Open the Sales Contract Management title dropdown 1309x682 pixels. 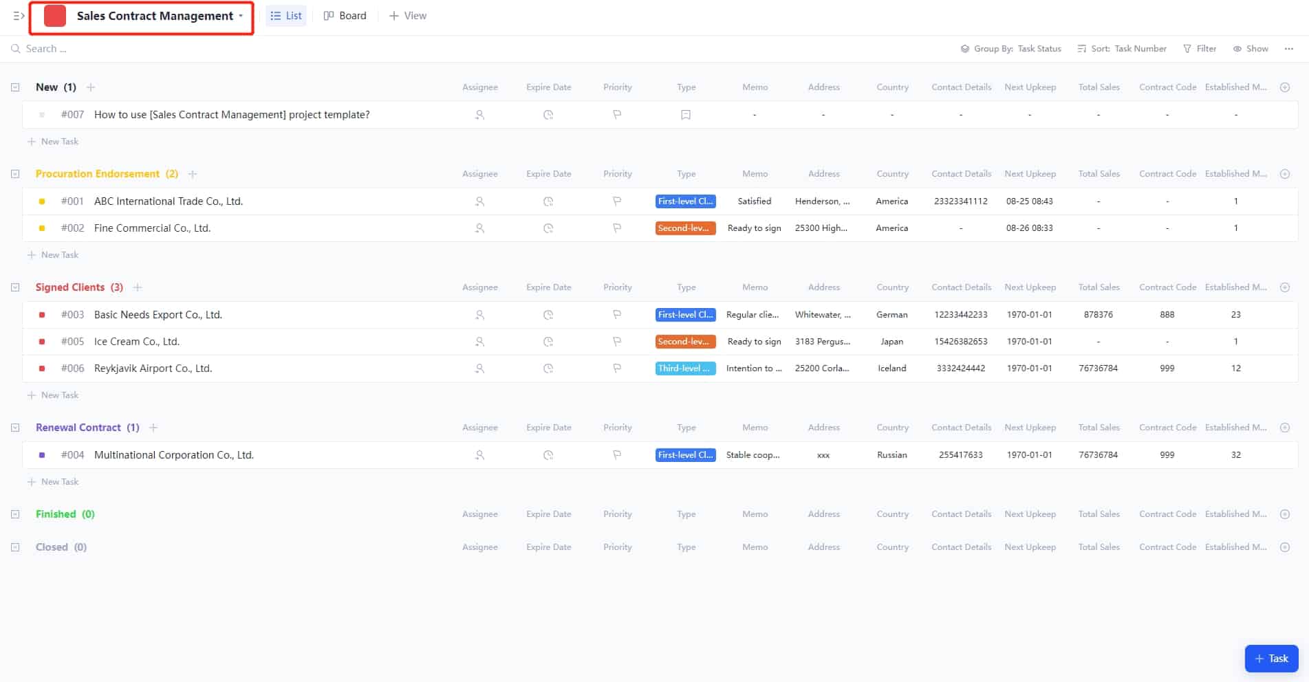pyautogui.click(x=240, y=15)
